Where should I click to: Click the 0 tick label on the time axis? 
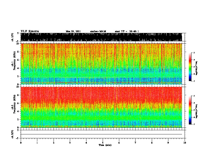point(21,143)
